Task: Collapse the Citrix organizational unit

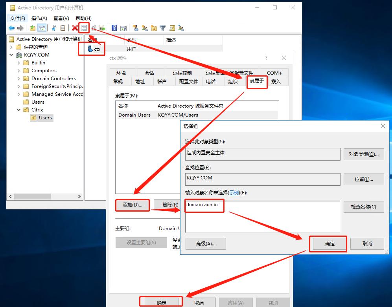Action: point(19,110)
